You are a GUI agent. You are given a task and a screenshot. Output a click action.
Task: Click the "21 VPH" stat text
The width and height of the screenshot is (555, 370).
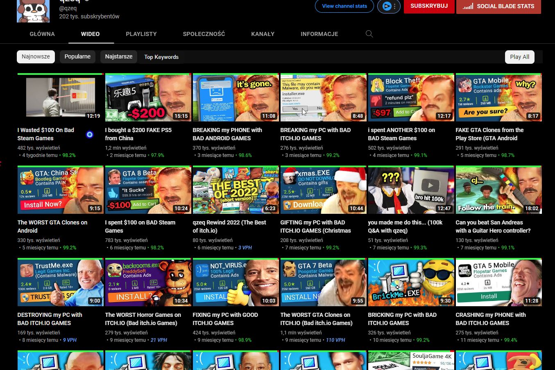pos(159,340)
